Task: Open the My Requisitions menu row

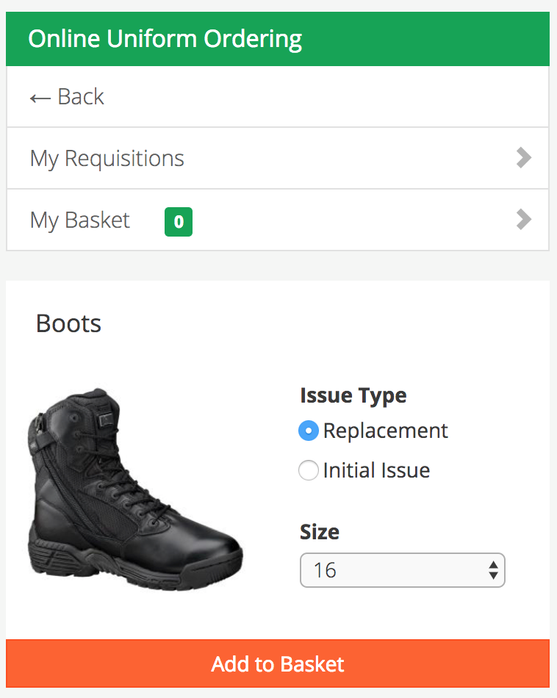Action: pyautogui.click(x=278, y=158)
